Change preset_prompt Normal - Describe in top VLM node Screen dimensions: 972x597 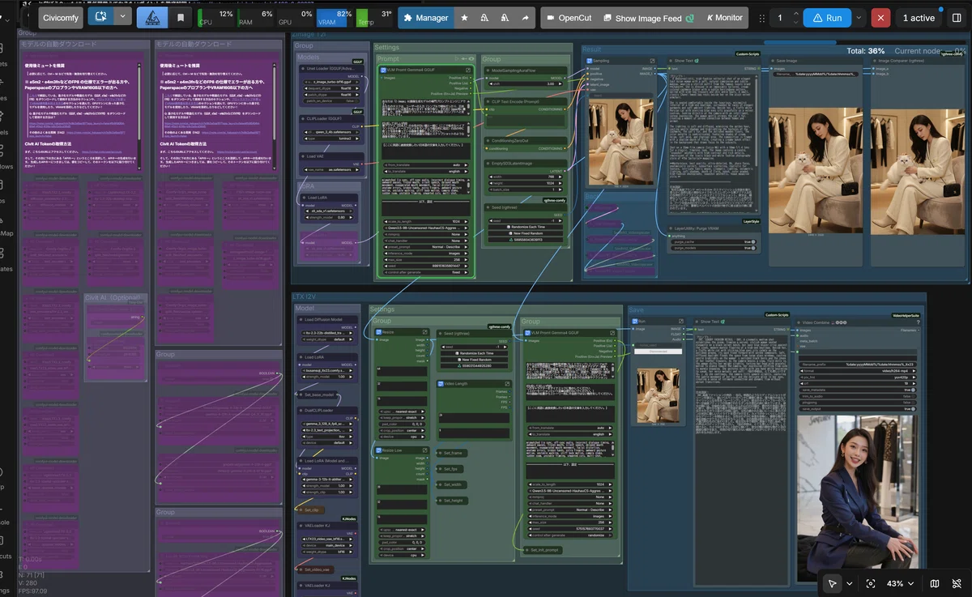[x=425, y=245]
